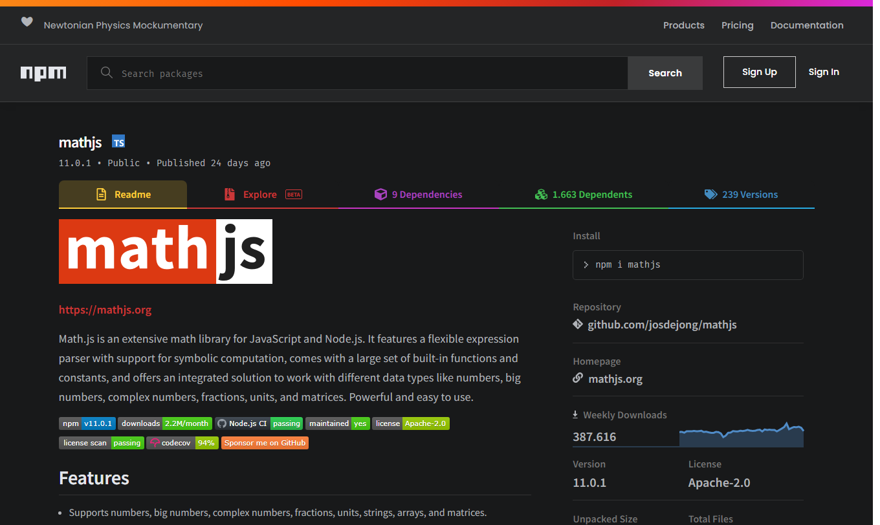Click the homepage link chain icon
Viewport: 880px width, 525px height.
578,378
